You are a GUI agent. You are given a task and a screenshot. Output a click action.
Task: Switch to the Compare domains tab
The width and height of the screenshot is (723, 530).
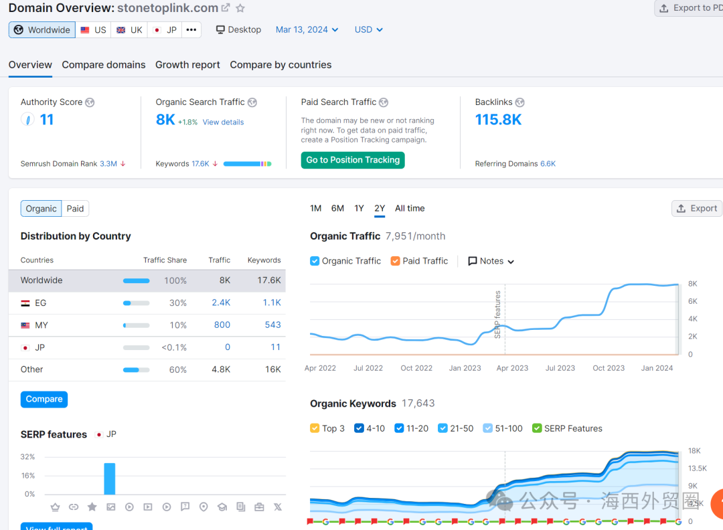coord(104,65)
